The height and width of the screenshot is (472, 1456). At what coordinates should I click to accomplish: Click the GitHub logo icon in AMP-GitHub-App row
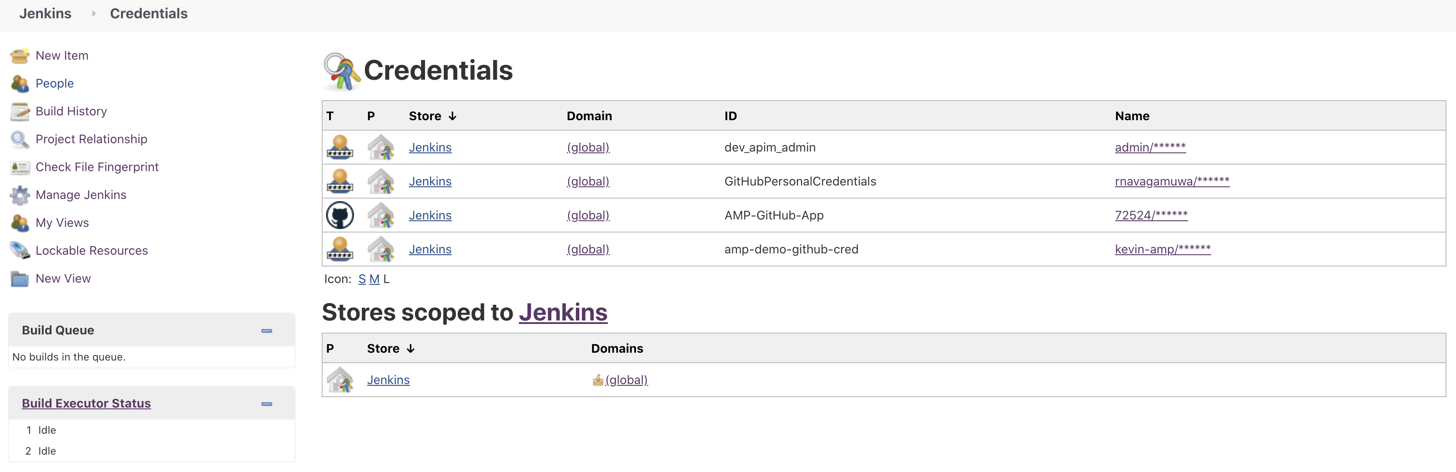[340, 215]
